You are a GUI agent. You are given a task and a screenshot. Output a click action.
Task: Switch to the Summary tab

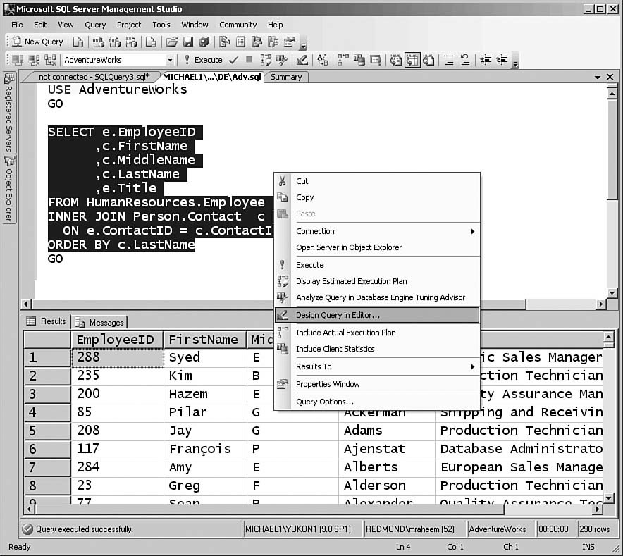pyautogui.click(x=286, y=77)
